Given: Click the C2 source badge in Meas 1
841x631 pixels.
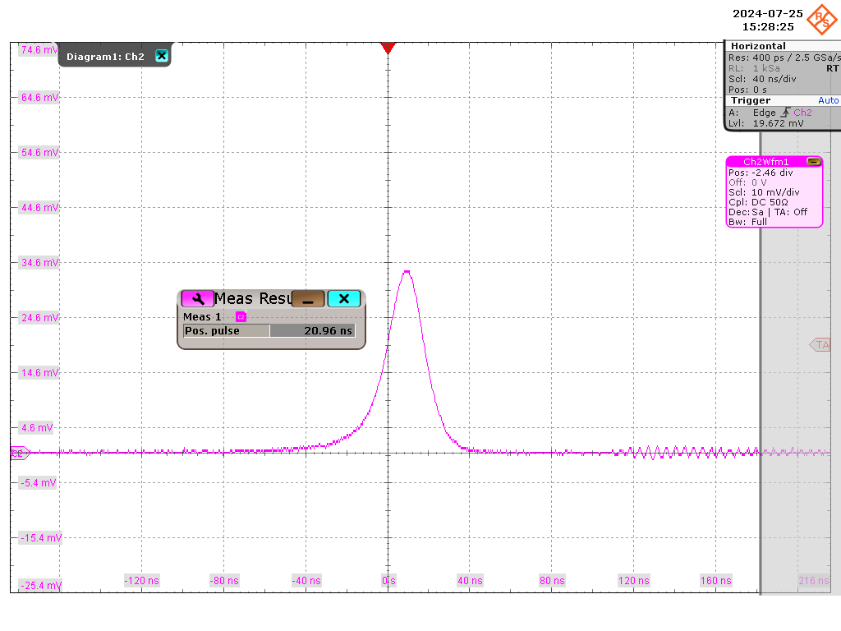Looking at the screenshot, I should 241,316.
